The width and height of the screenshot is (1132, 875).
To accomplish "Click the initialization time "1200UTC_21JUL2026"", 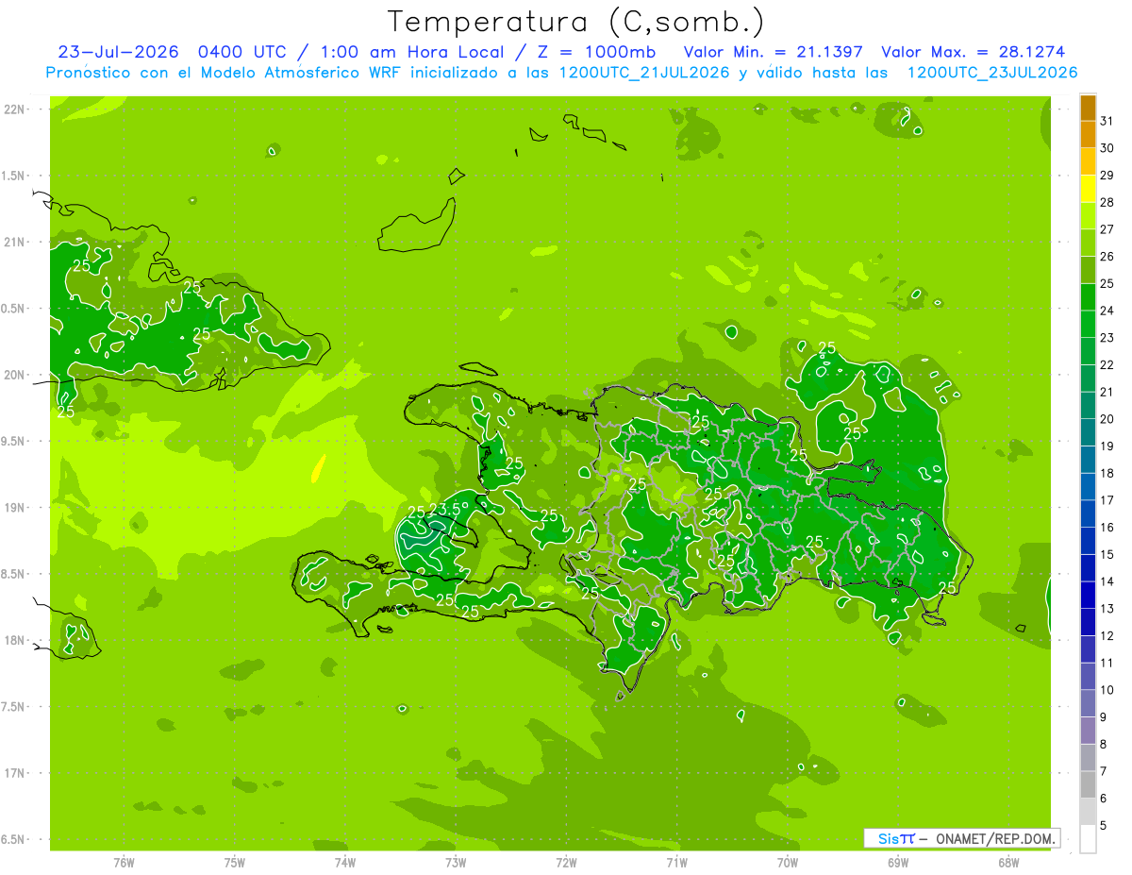I will [x=643, y=73].
